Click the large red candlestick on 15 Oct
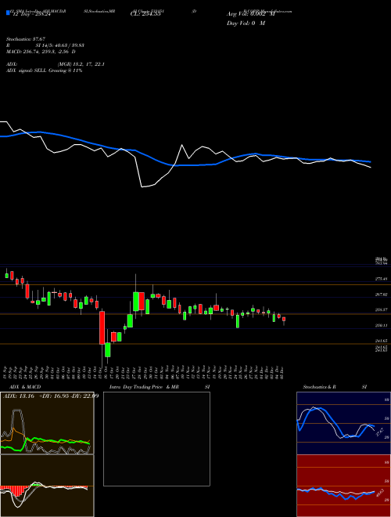This screenshot has width=391, height=517. pyautogui.click(x=102, y=327)
